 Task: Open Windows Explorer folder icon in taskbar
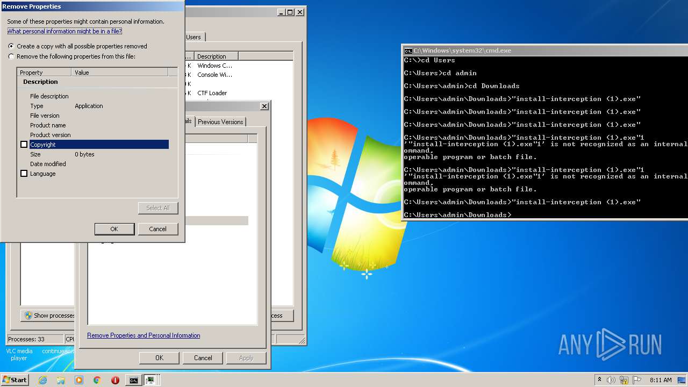tap(61, 380)
